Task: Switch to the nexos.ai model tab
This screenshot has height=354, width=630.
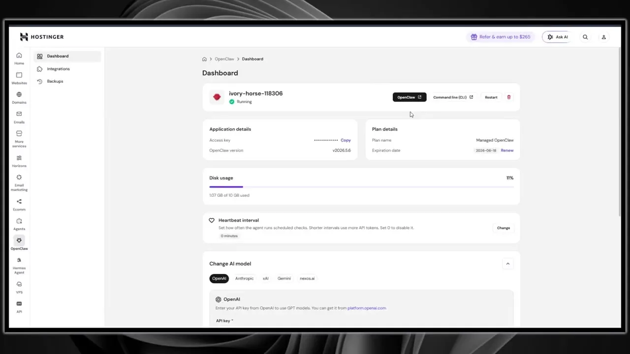Action: pyautogui.click(x=307, y=278)
